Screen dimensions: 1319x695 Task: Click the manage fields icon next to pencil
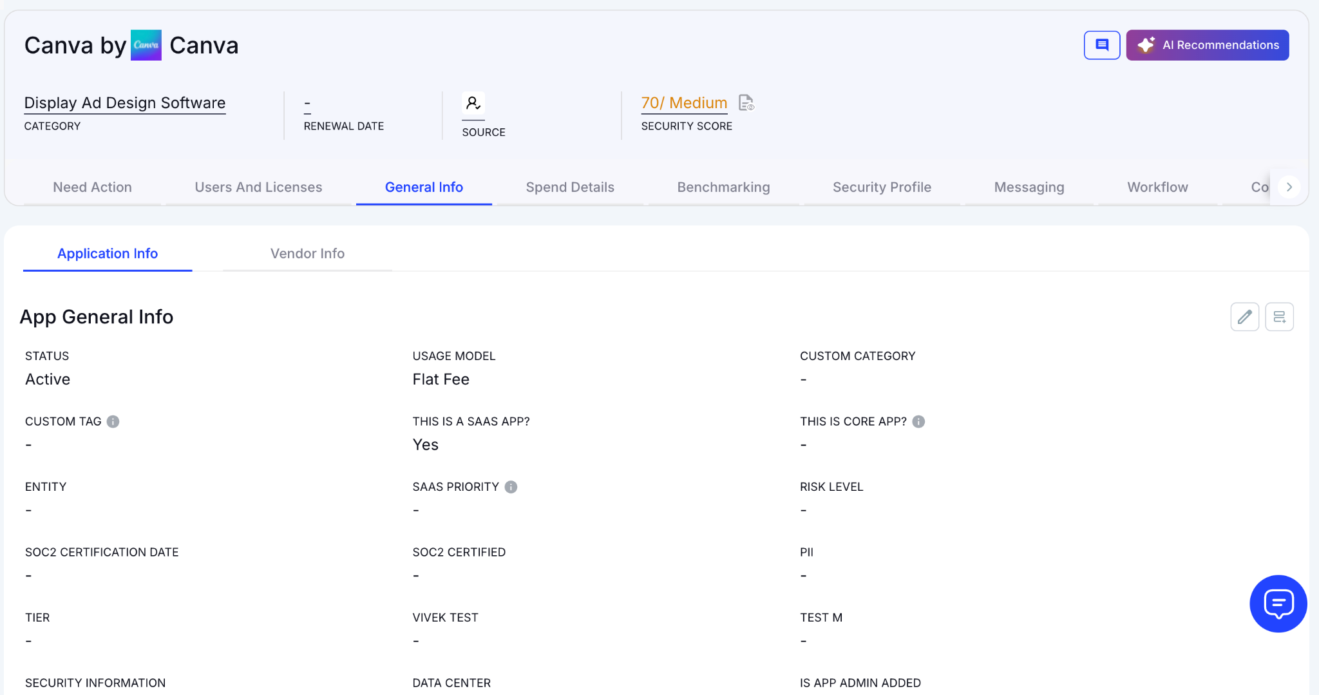[x=1279, y=317]
